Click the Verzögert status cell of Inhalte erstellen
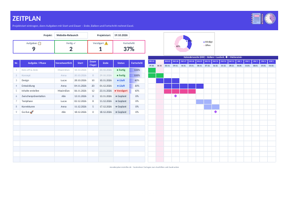 pos(121,91)
